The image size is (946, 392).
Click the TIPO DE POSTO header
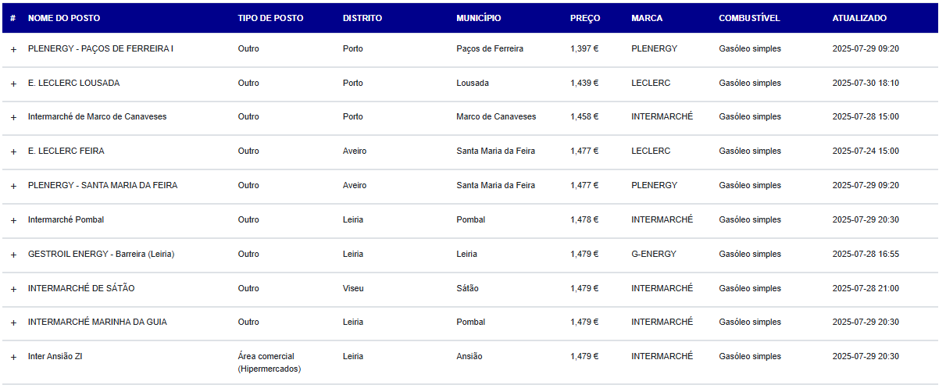[x=270, y=18]
